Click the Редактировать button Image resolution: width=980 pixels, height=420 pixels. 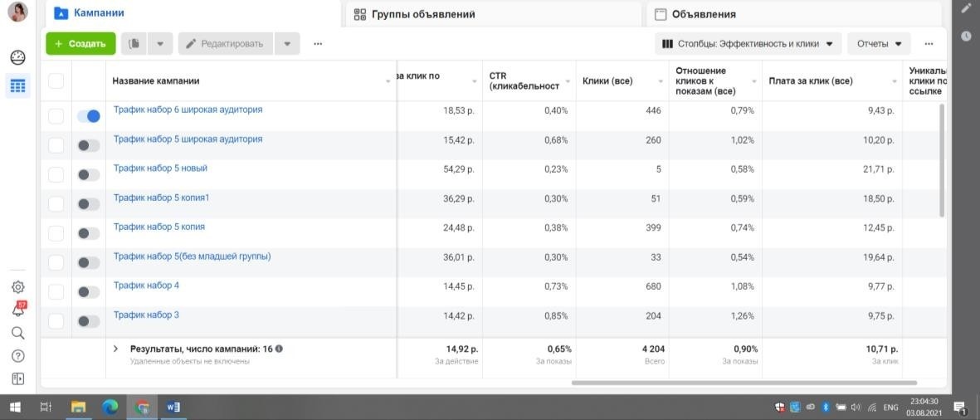coord(226,44)
